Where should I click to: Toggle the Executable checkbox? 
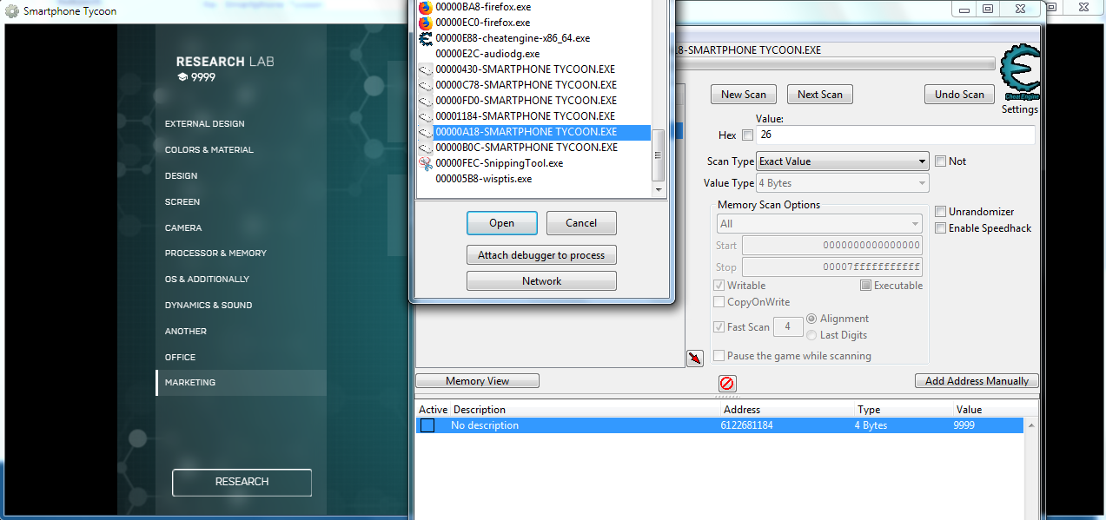click(865, 286)
